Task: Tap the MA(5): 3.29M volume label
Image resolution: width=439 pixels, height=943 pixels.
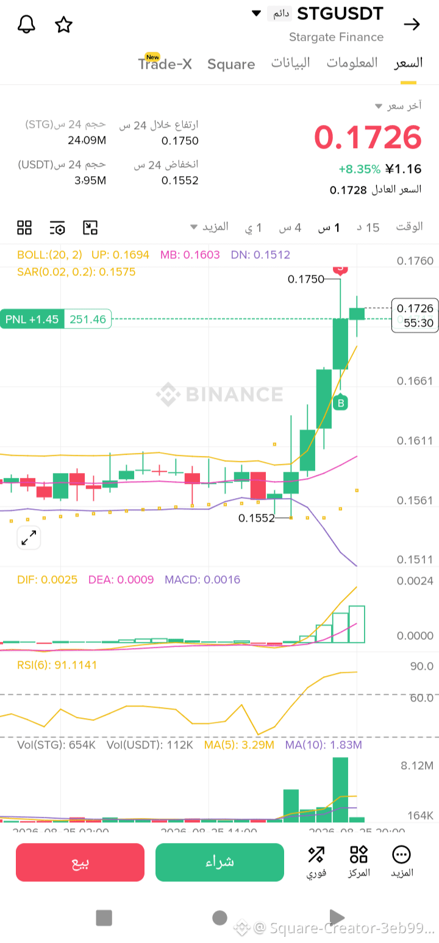Action: click(239, 745)
